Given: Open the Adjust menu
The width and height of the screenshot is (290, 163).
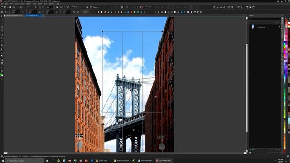Looking at the screenshot, I should click(x=22, y=4).
